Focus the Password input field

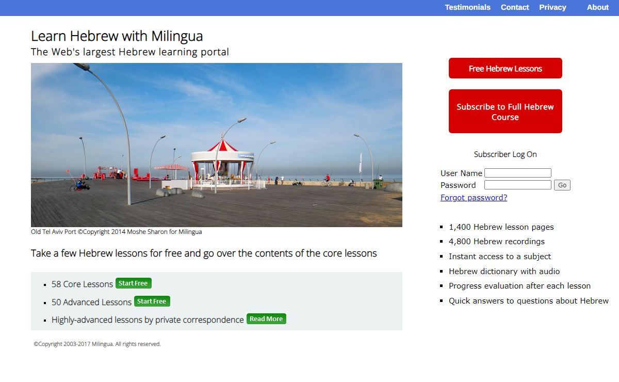point(518,185)
